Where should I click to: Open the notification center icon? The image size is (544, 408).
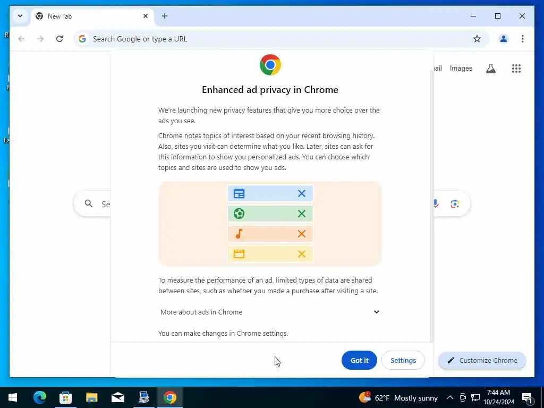tap(527, 397)
